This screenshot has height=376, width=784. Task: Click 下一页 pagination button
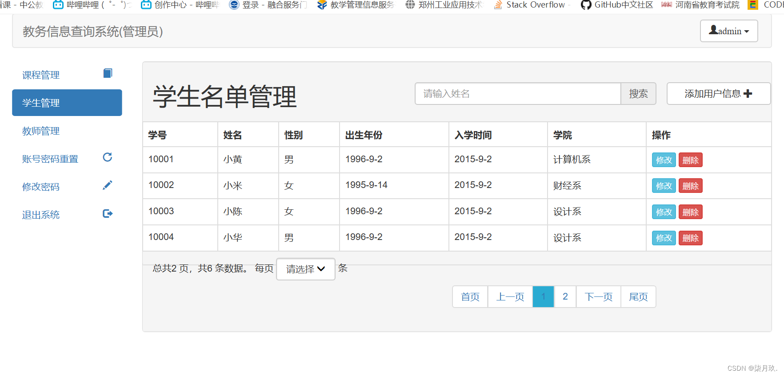[599, 296]
